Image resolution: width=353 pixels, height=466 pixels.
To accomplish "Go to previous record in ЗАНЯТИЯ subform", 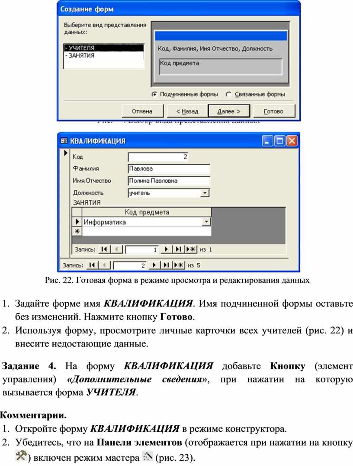I will [117, 249].
